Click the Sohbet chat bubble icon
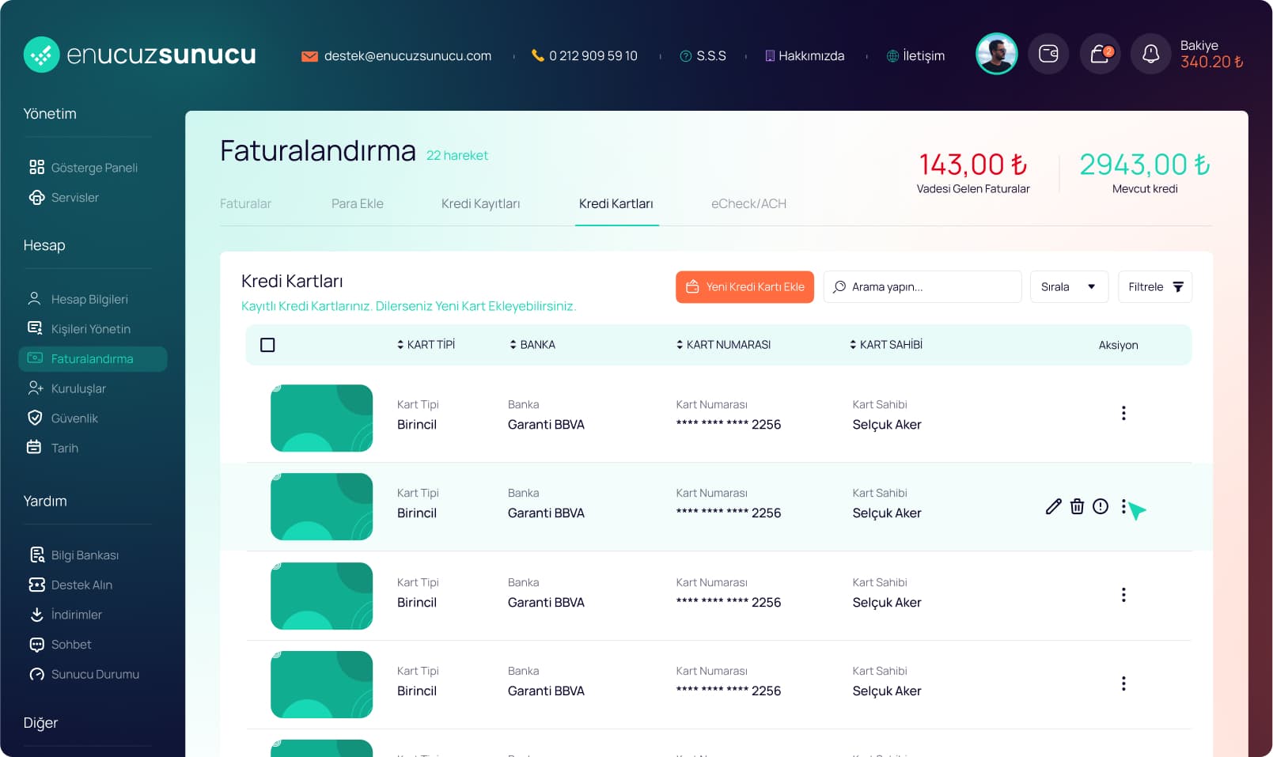This screenshot has height=757, width=1273. click(x=36, y=645)
